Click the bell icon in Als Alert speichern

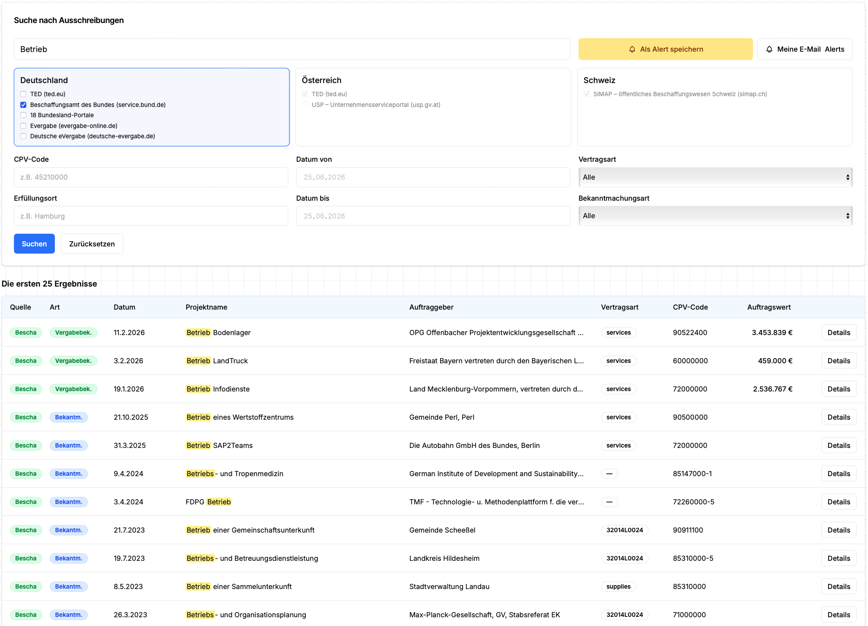[632, 49]
